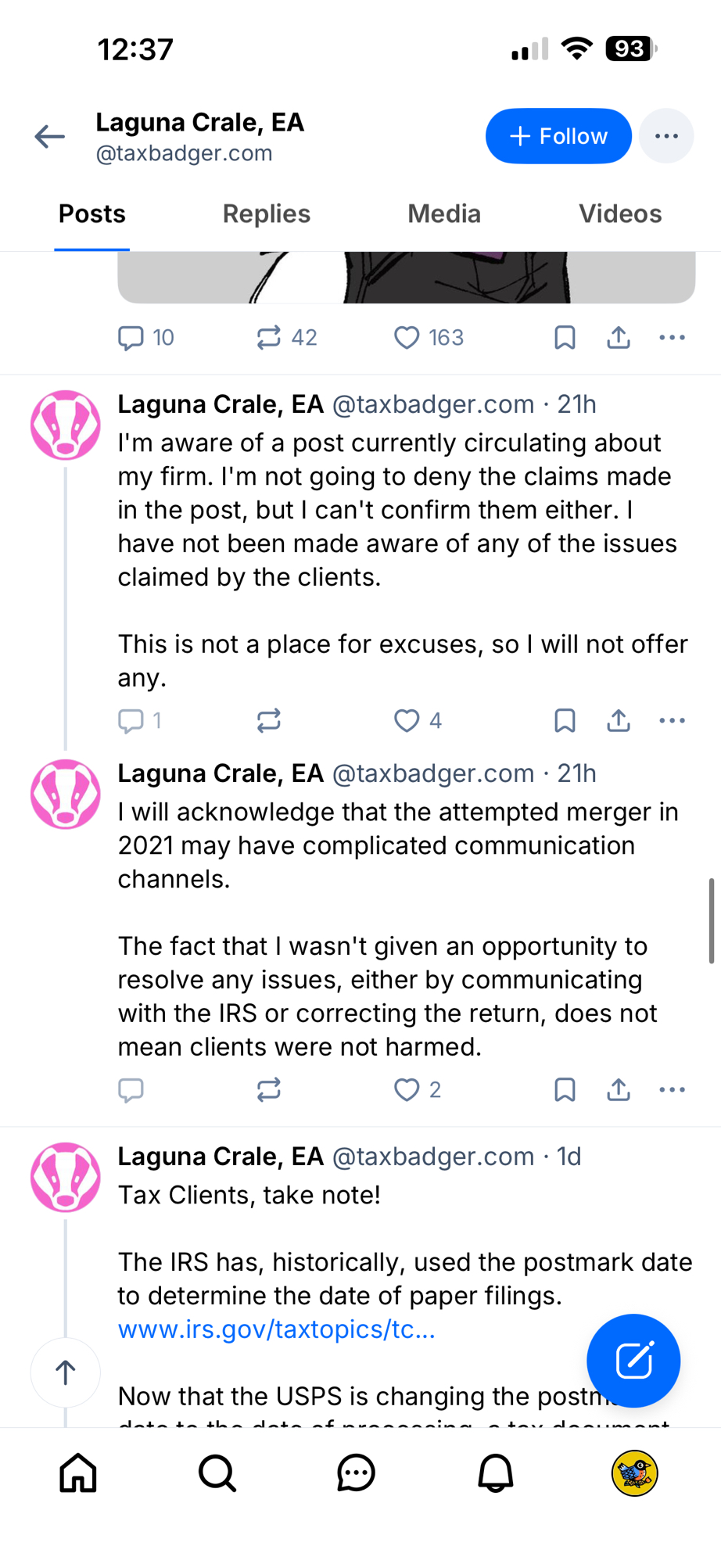Click the page scrollbar handle
Screen dimensions: 721x1564
coord(711,920)
